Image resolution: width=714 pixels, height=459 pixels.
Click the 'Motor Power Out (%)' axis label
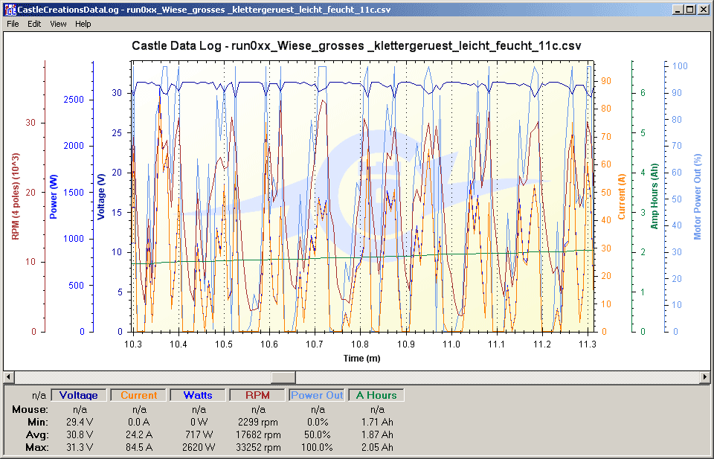(x=698, y=196)
